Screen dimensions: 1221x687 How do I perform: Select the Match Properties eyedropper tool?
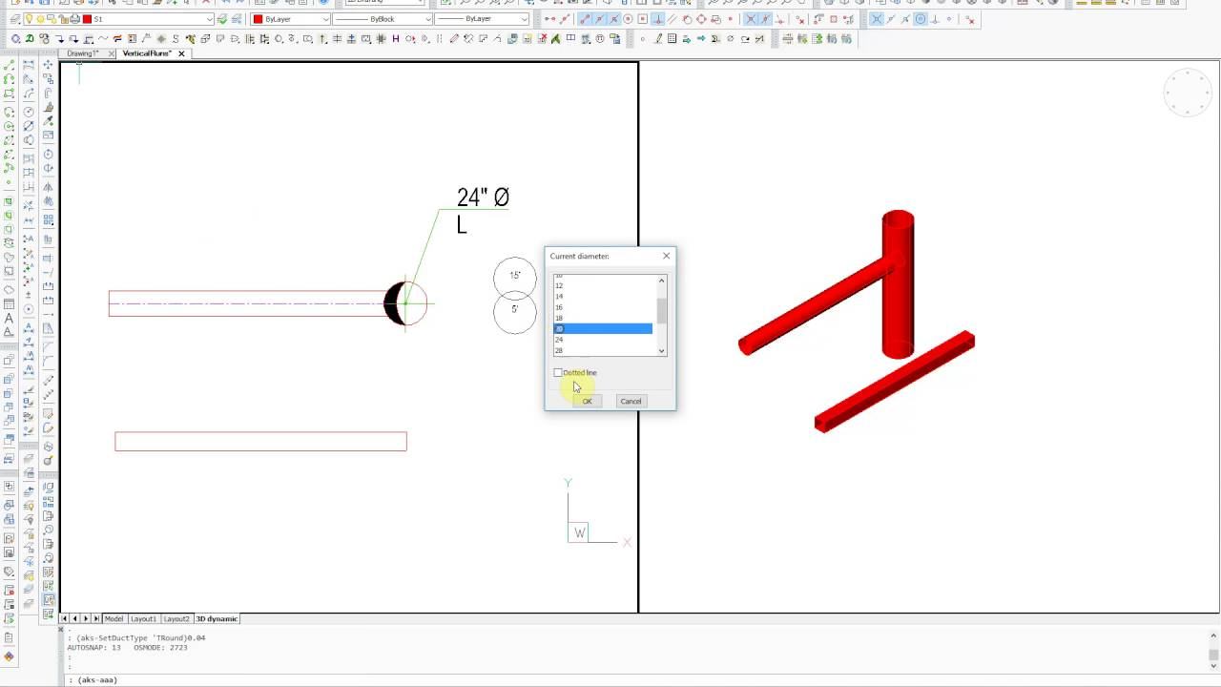click(x=49, y=121)
